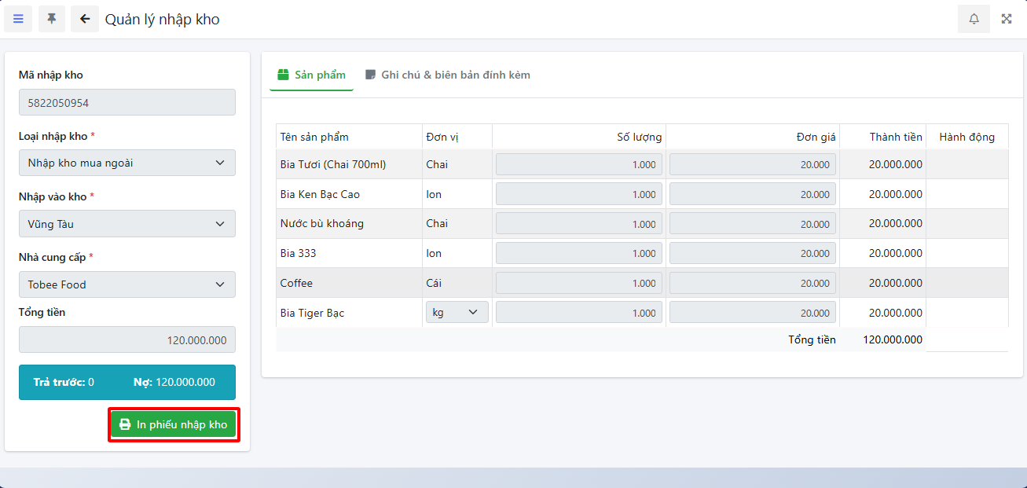Viewport: 1027px width, 488px height.
Task: Click the Số lượng field for Coffee
Action: pos(578,283)
